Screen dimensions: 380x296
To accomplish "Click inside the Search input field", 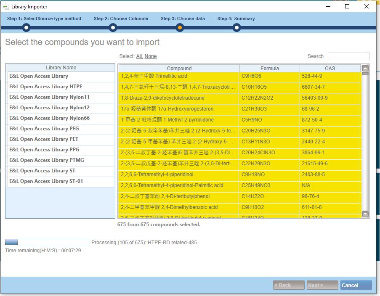I will point(348,56).
